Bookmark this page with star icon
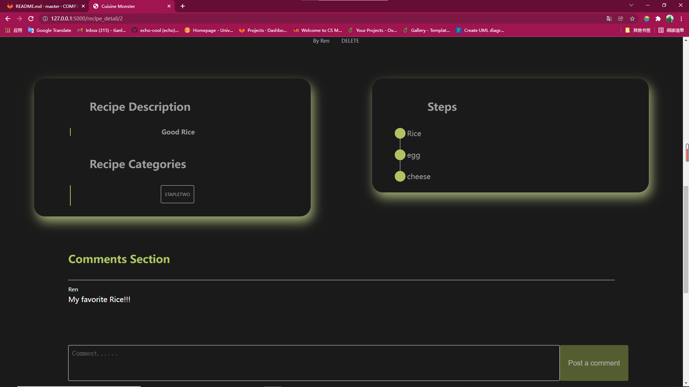 632,19
